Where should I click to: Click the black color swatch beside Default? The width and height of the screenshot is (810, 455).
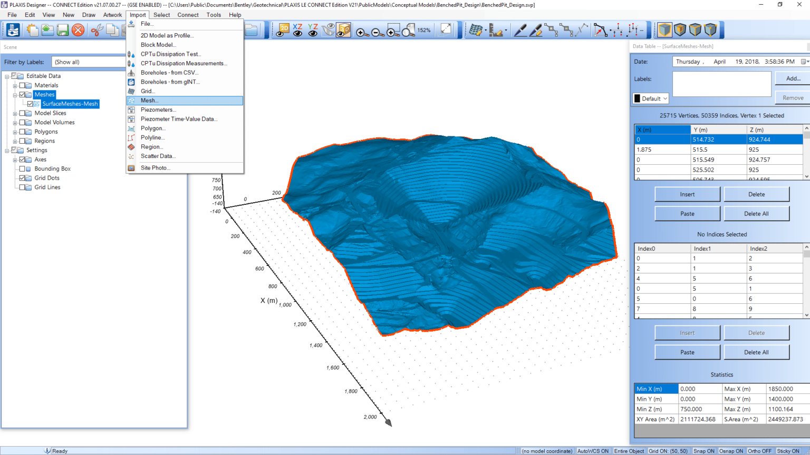click(637, 98)
